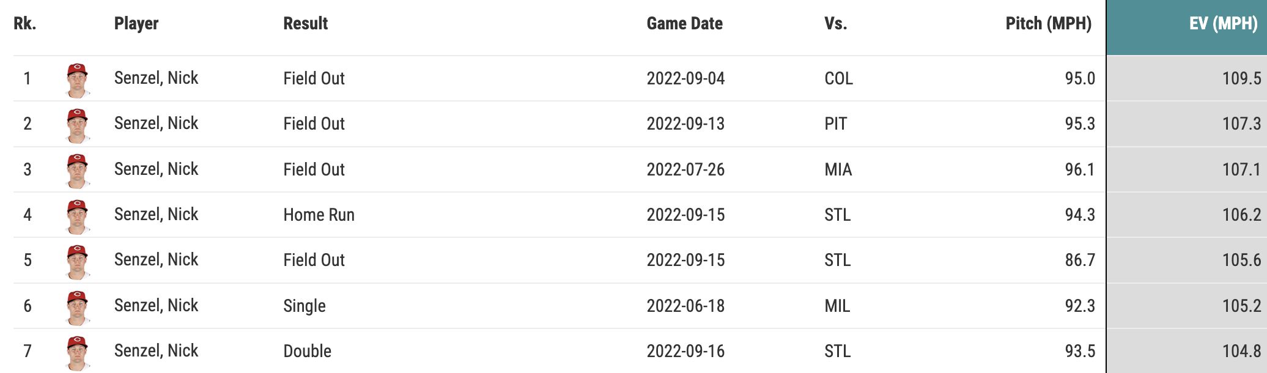Select the Double result in rank 7
1267x373 pixels.
[307, 352]
